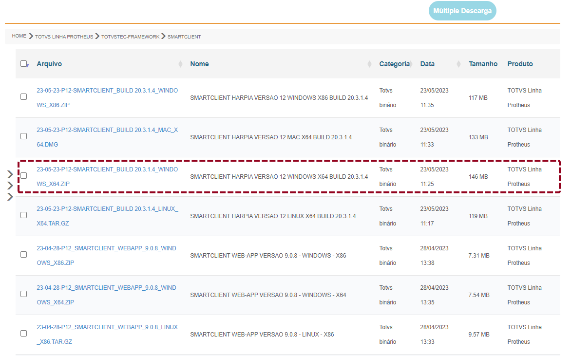Click the '7.31 MB' size cell
Viewport: 571px width, 356px height.
point(479,256)
